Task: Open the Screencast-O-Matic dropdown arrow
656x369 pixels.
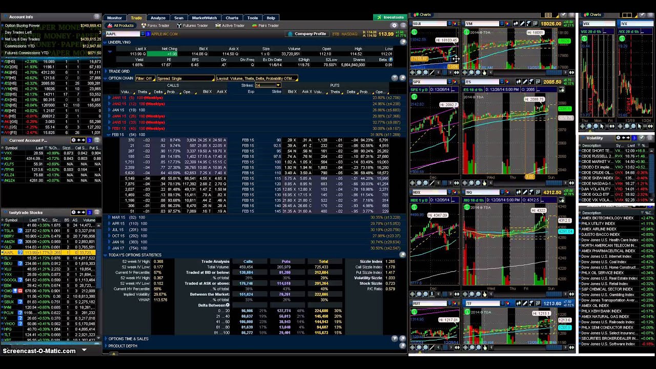Action: point(84,351)
